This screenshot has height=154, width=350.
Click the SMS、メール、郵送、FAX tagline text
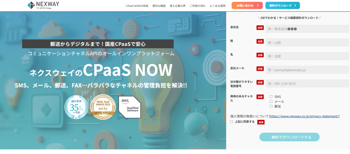point(101,85)
